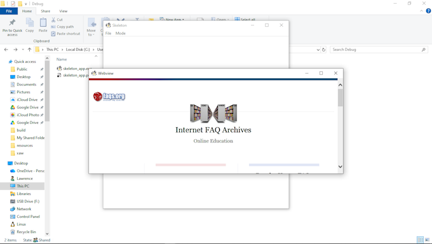Viewport: 432px width, 244px height.
Task: Select USB Drive (F:) in sidebar
Action: [28, 201]
